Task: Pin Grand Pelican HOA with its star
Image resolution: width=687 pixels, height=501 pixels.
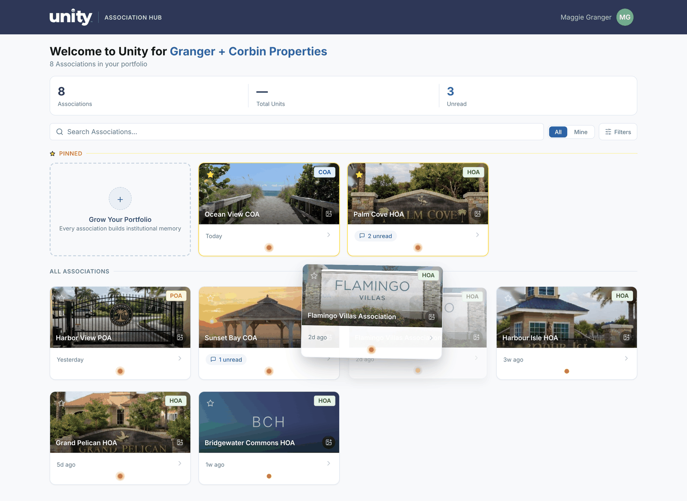Action: point(61,403)
